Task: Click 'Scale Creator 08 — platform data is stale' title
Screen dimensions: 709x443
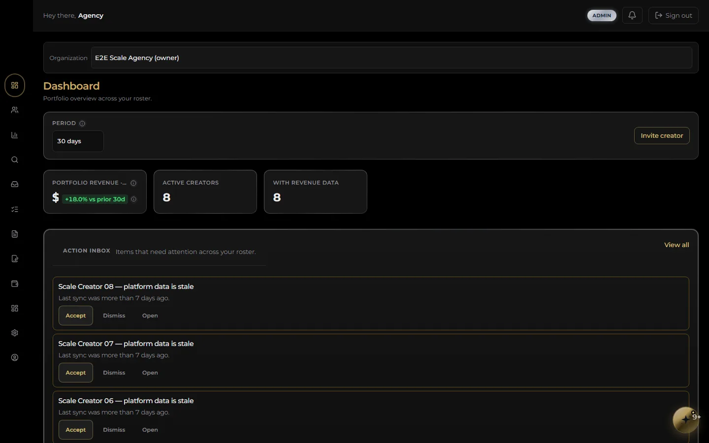Action: 126,286
